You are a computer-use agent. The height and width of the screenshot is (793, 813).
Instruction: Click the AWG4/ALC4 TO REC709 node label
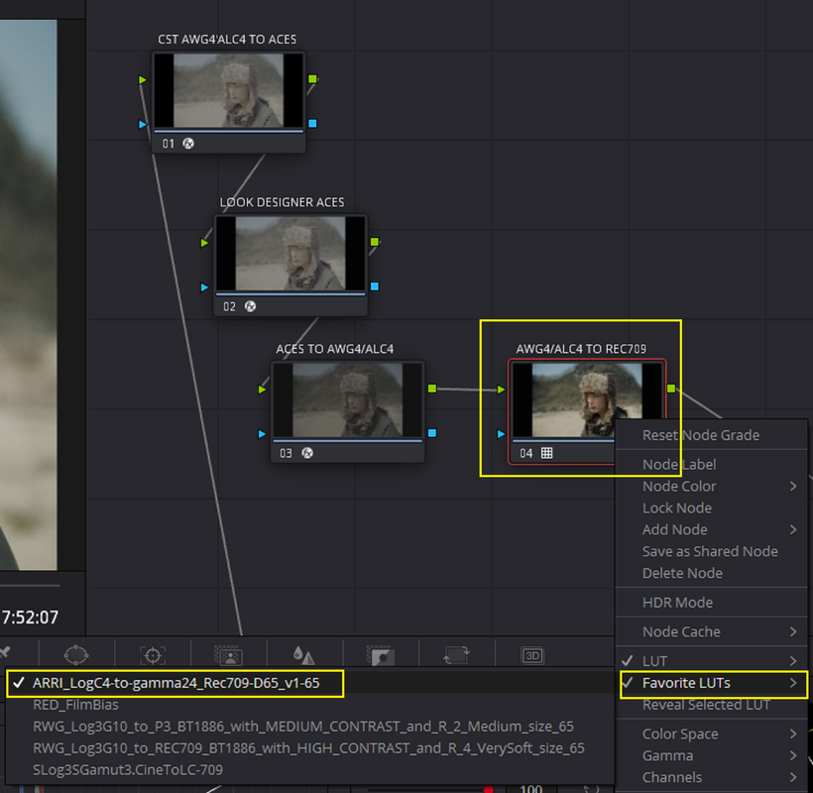coord(581,349)
